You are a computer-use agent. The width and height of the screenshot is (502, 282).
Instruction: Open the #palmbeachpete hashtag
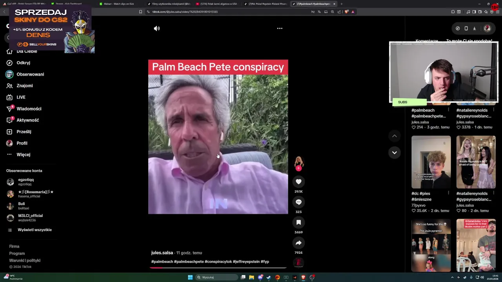pos(189,262)
